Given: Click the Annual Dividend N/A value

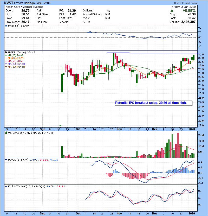Looking at the screenshot, I should [x=108, y=14].
